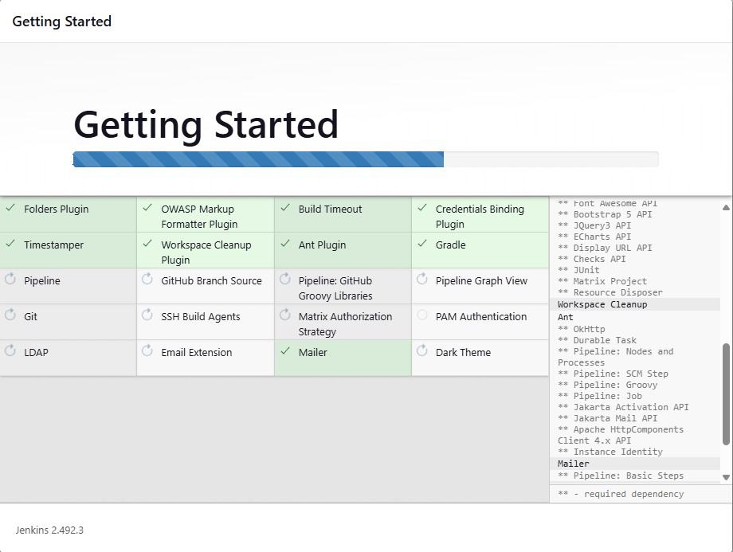Click the install log scrollbar thumb

[726, 394]
